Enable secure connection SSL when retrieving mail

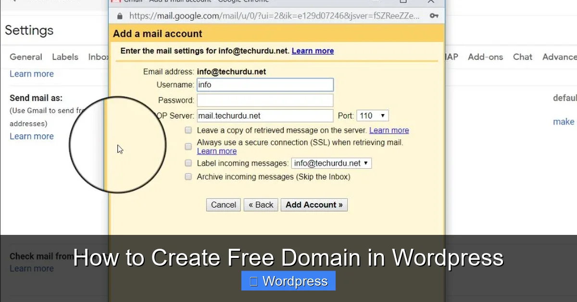point(188,146)
